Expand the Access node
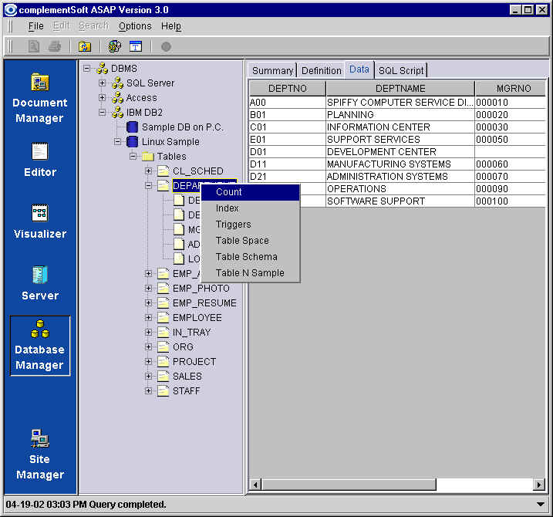The width and height of the screenshot is (553, 517). click(x=103, y=97)
